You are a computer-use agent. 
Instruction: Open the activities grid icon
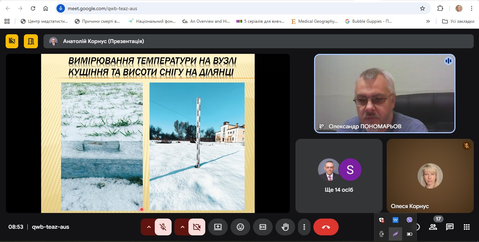(466, 227)
